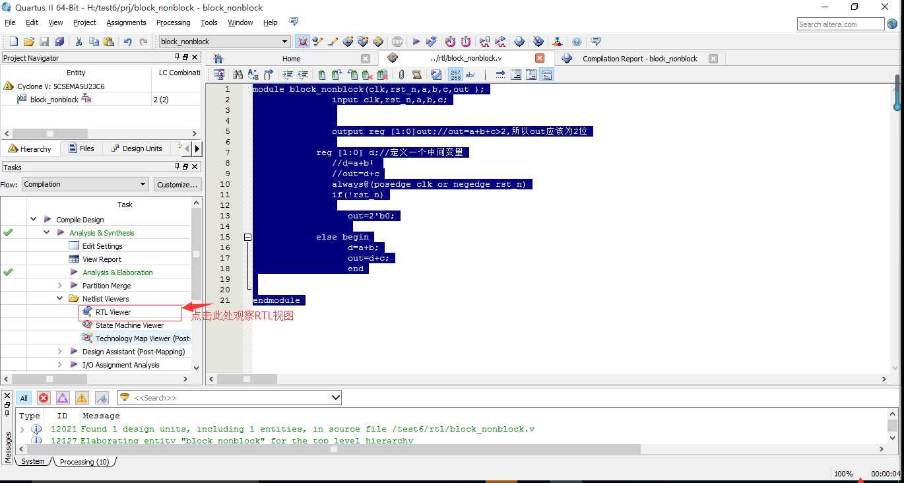This screenshot has height=483, width=904.
Task: Collapse the Netlist Viewers folder
Action: pos(59,298)
